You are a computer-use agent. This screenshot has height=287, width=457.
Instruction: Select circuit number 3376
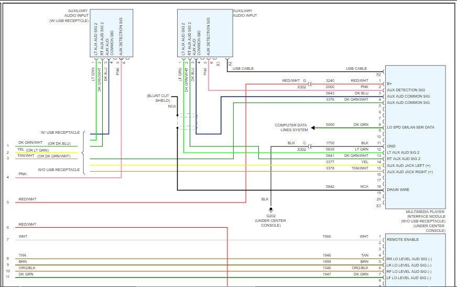coord(330,100)
